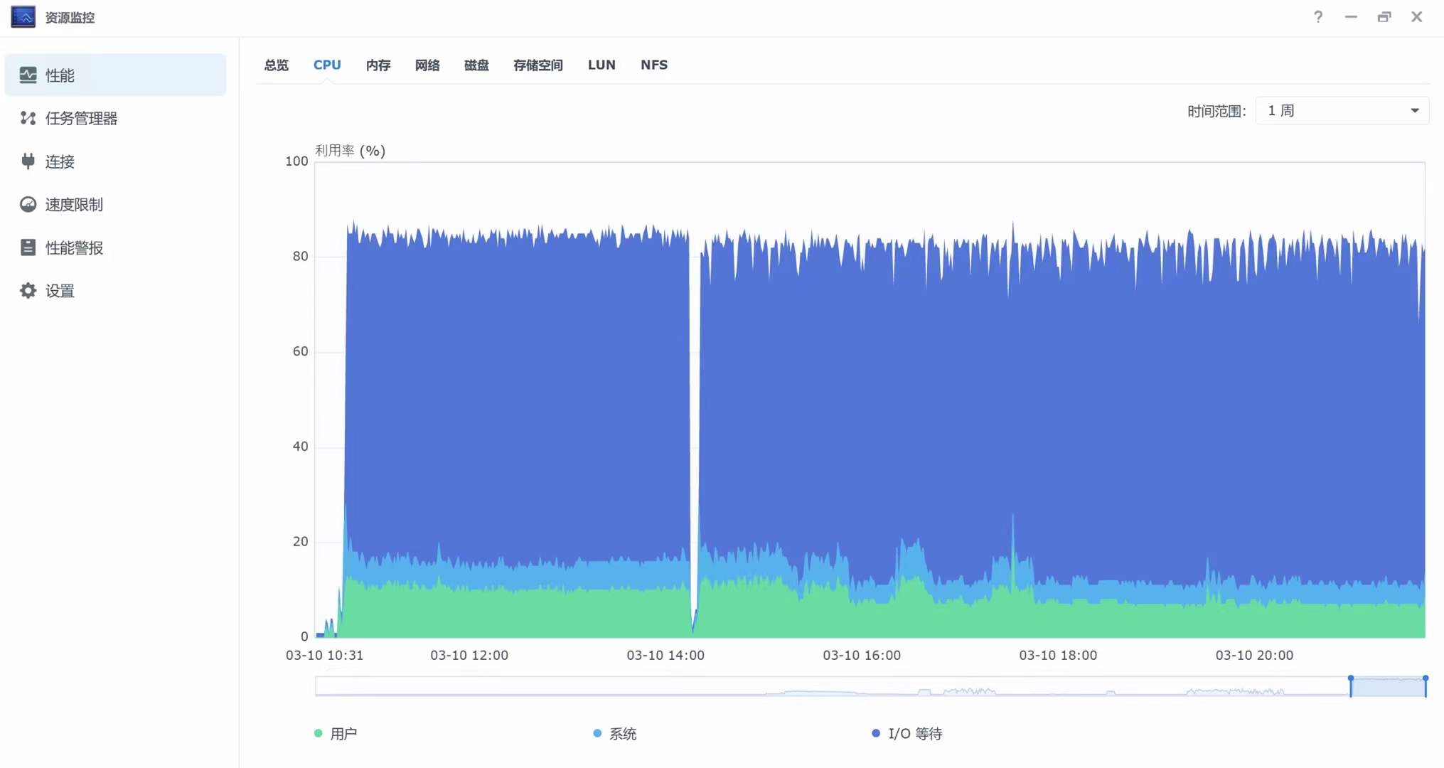
Task: Go to the LUN tab
Action: tap(601, 65)
